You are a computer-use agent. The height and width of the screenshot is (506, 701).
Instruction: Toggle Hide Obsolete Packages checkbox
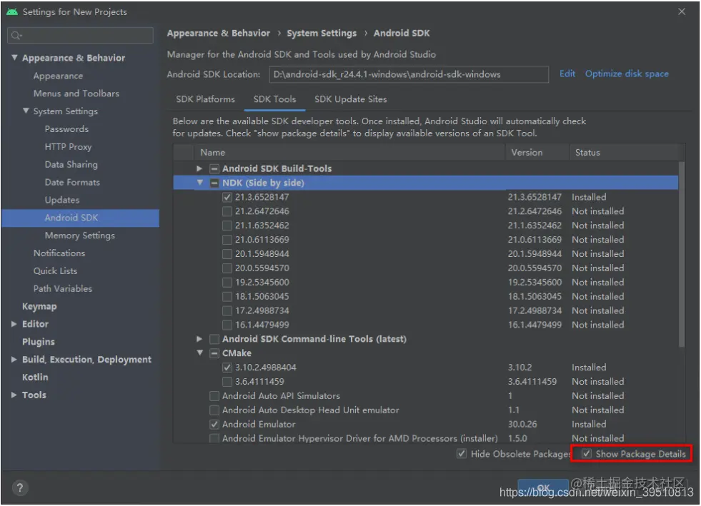462,454
